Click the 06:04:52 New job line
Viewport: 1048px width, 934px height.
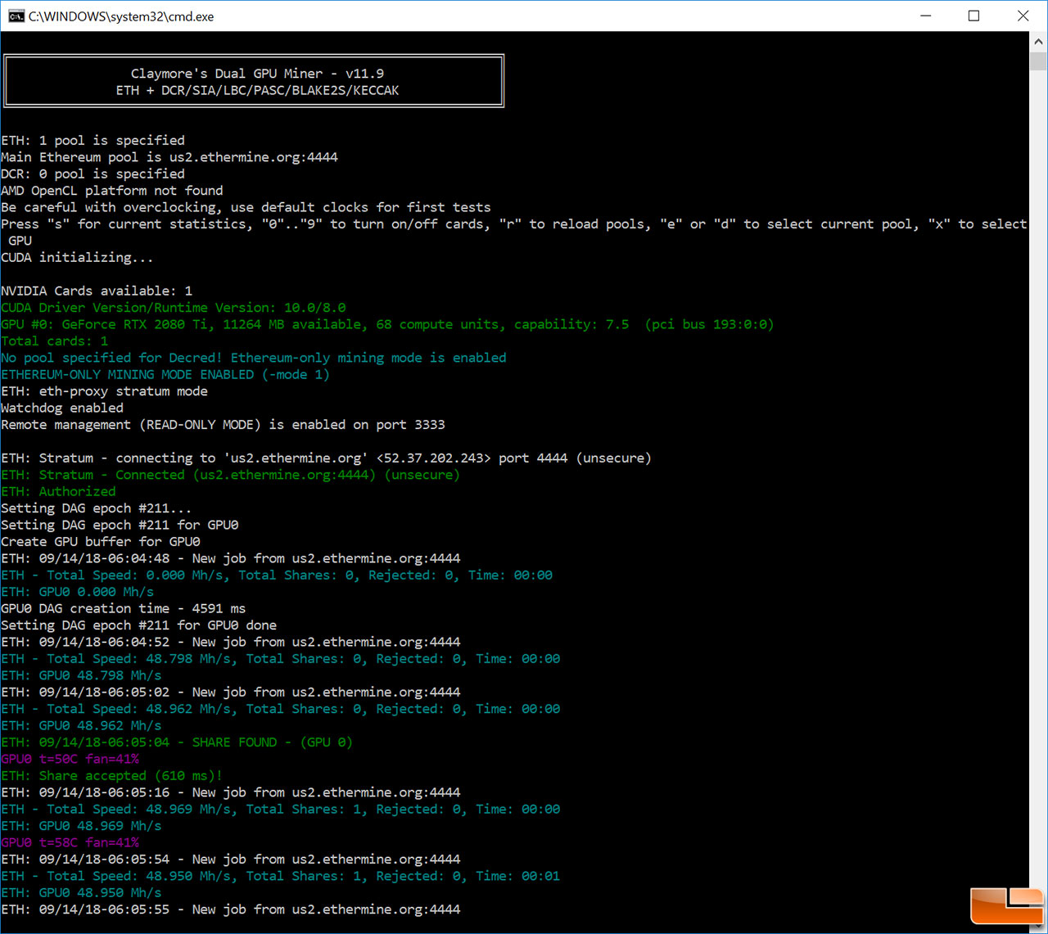click(231, 642)
